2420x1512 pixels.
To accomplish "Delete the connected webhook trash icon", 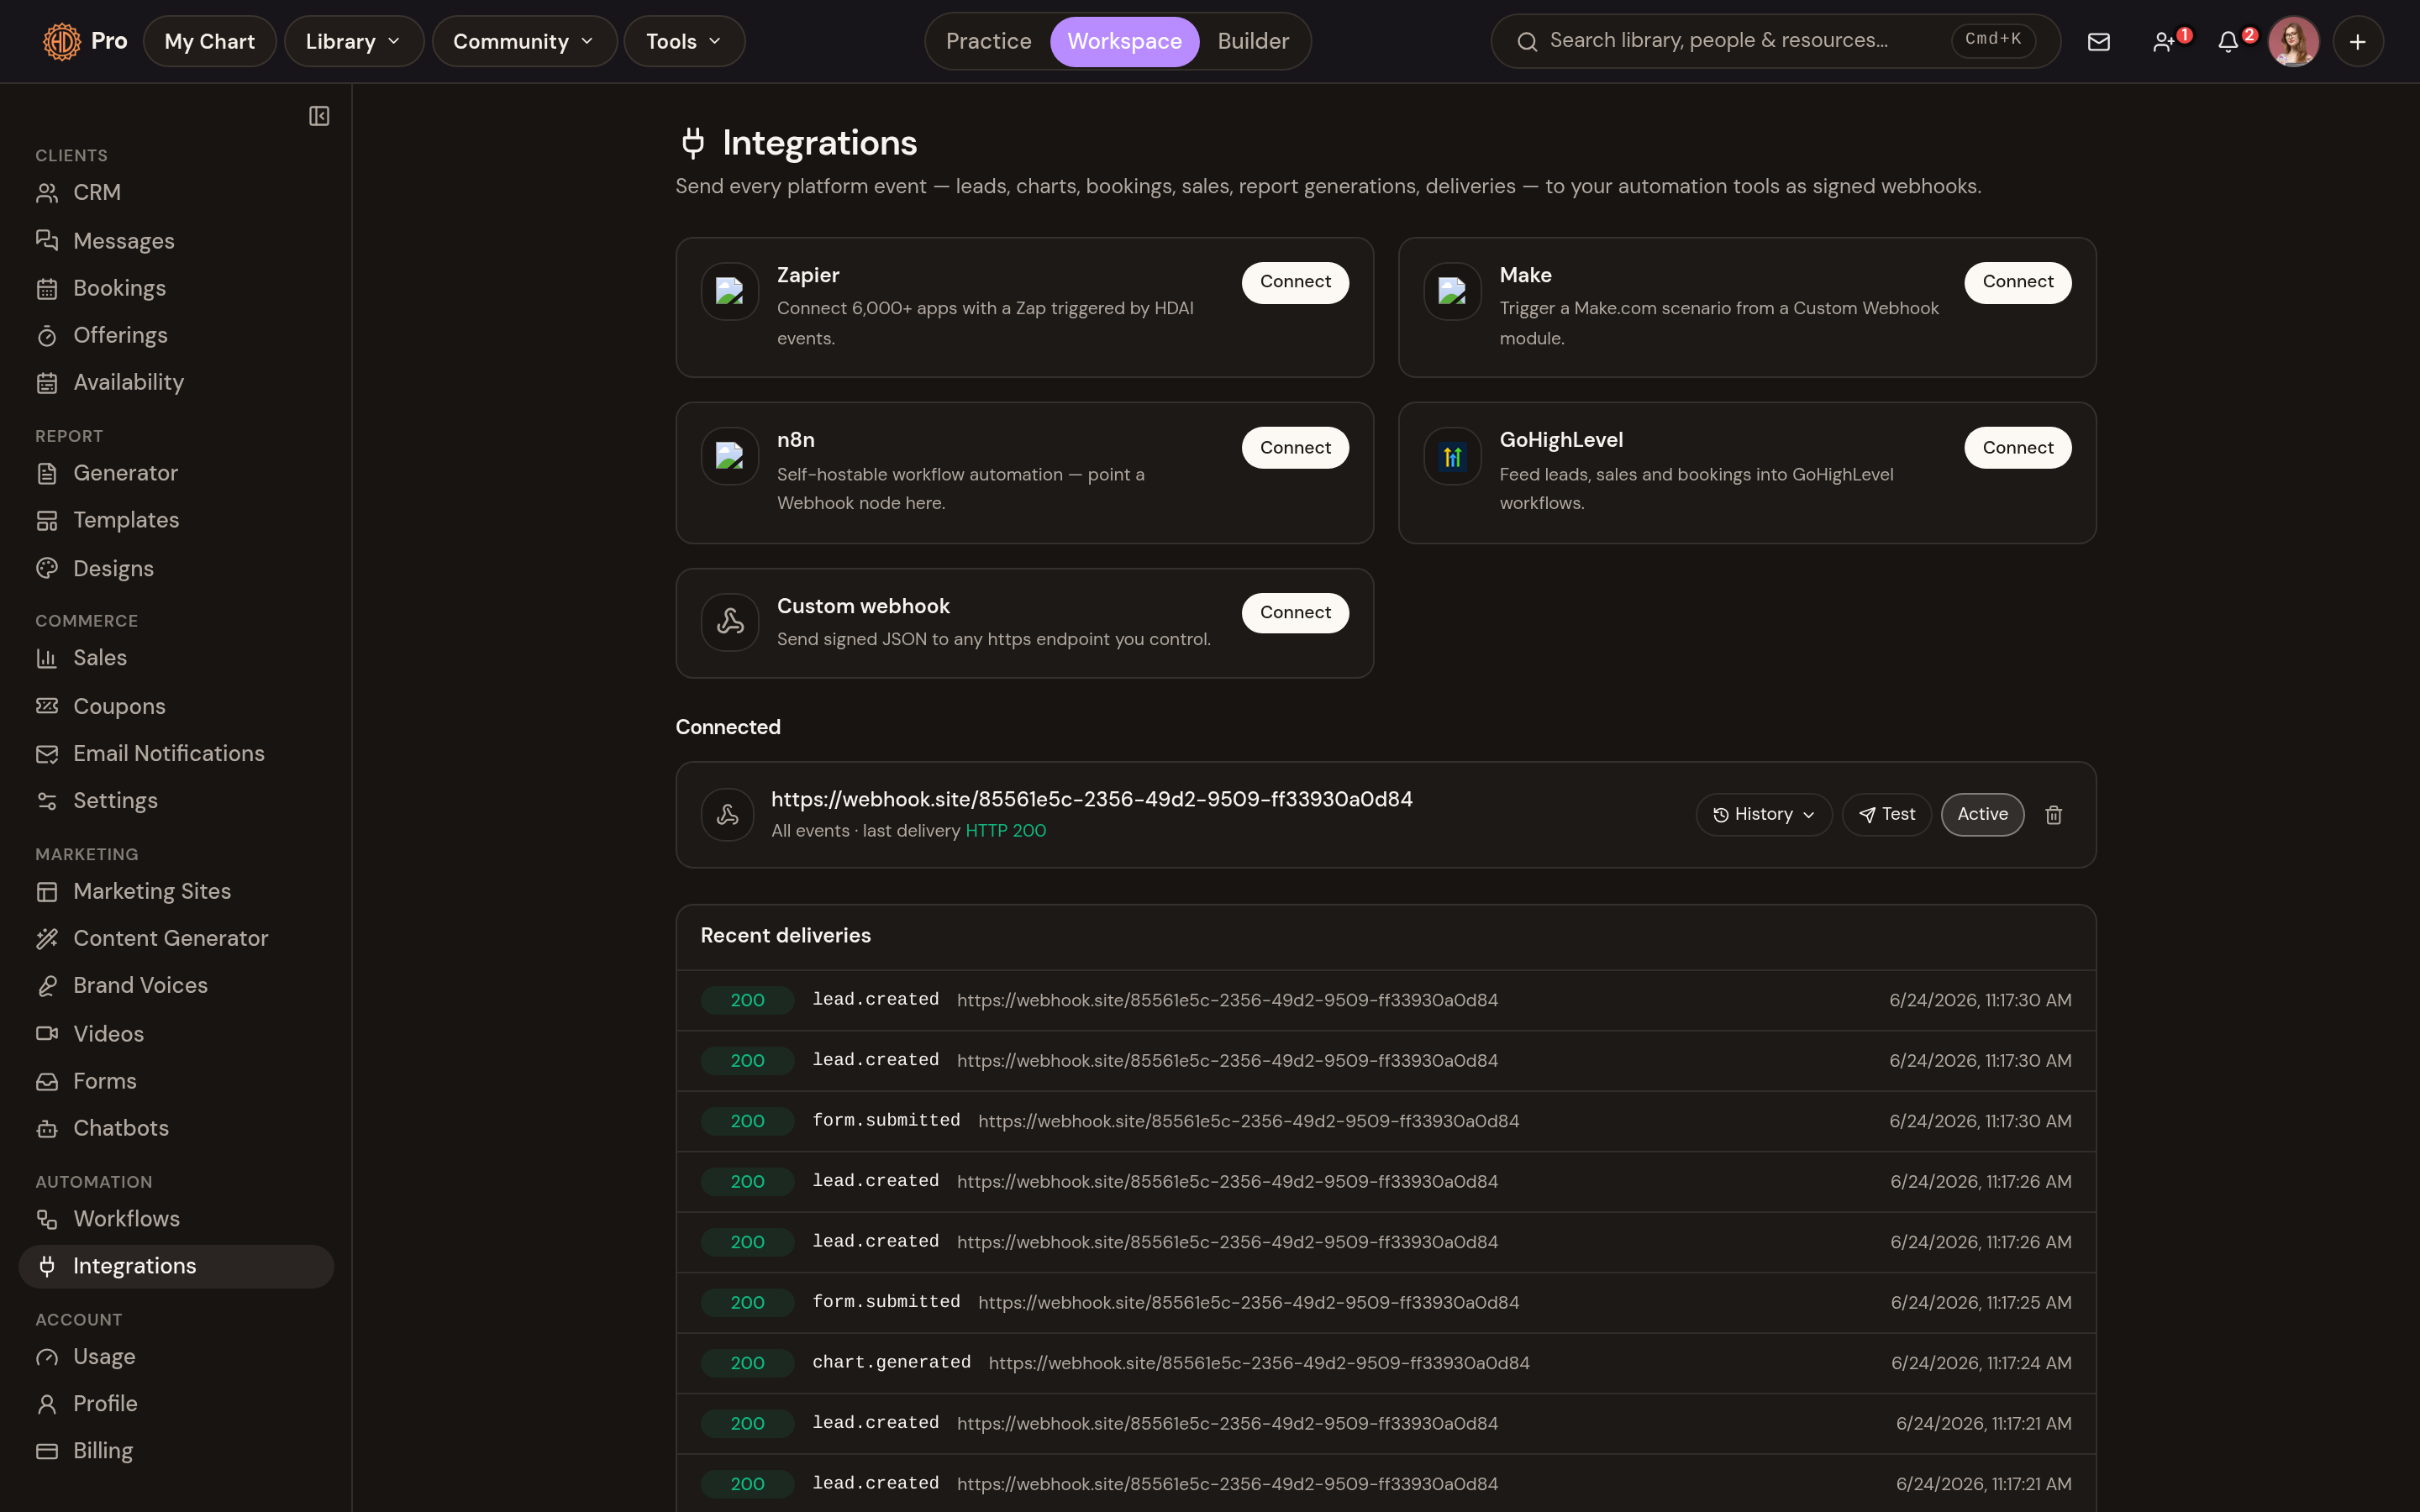I will coord(2054,815).
